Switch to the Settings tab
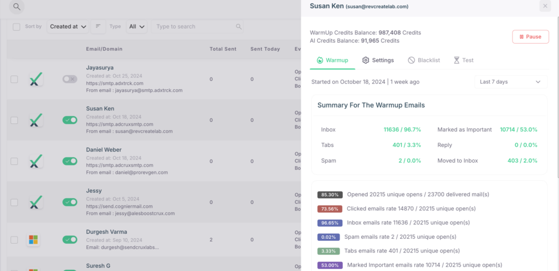Screen dimensions: 559x271 378,60
